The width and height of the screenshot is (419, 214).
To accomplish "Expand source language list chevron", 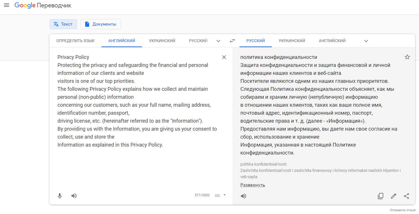I will click(218, 41).
